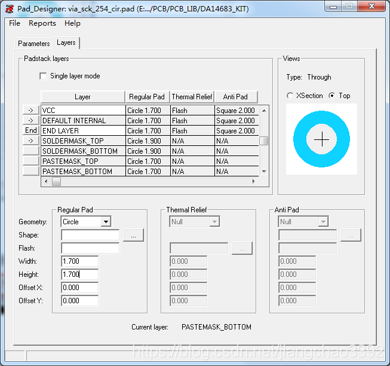The width and height of the screenshot is (390, 366).
Task: Select the XSection view radio button
Action: [290, 96]
